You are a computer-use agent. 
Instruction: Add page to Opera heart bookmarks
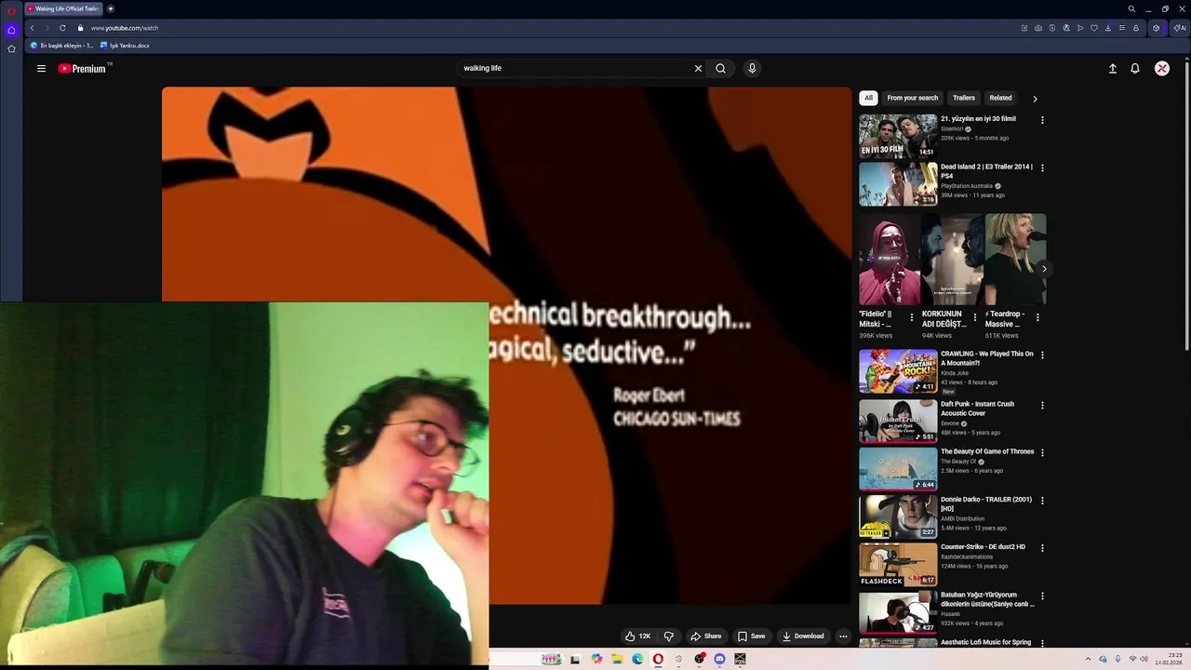(1094, 28)
